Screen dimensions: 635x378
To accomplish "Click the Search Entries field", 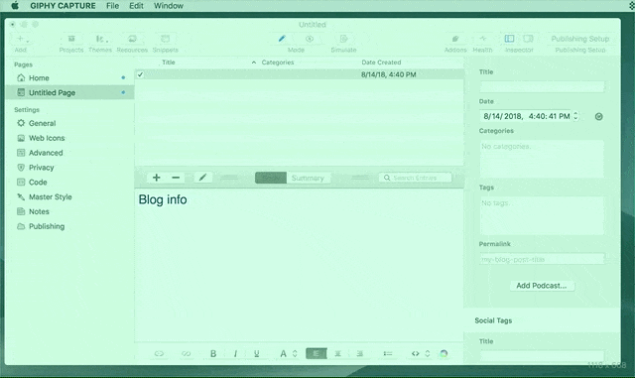I will coord(415,178).
